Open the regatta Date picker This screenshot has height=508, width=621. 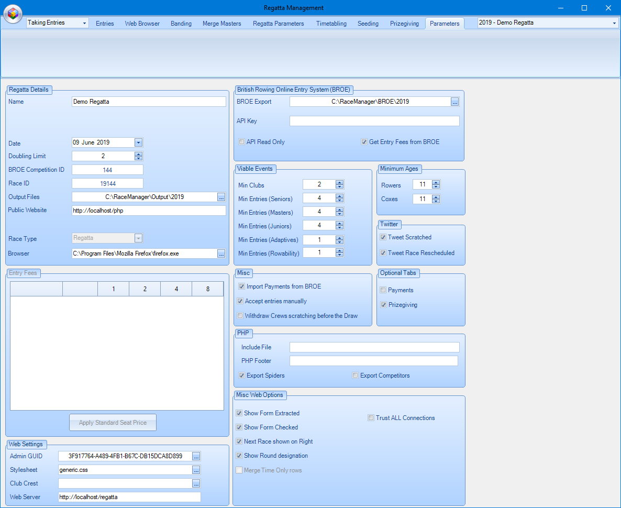(138, 142)
